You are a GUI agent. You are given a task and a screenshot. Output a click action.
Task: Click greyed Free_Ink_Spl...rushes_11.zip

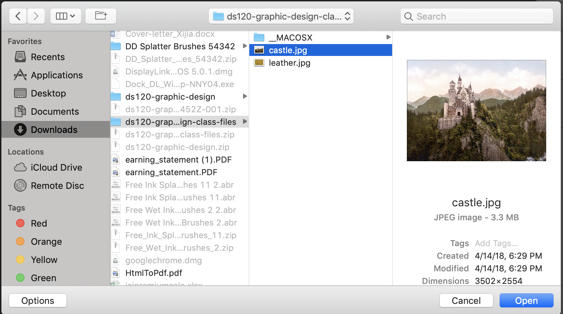[x=179, y=235]
